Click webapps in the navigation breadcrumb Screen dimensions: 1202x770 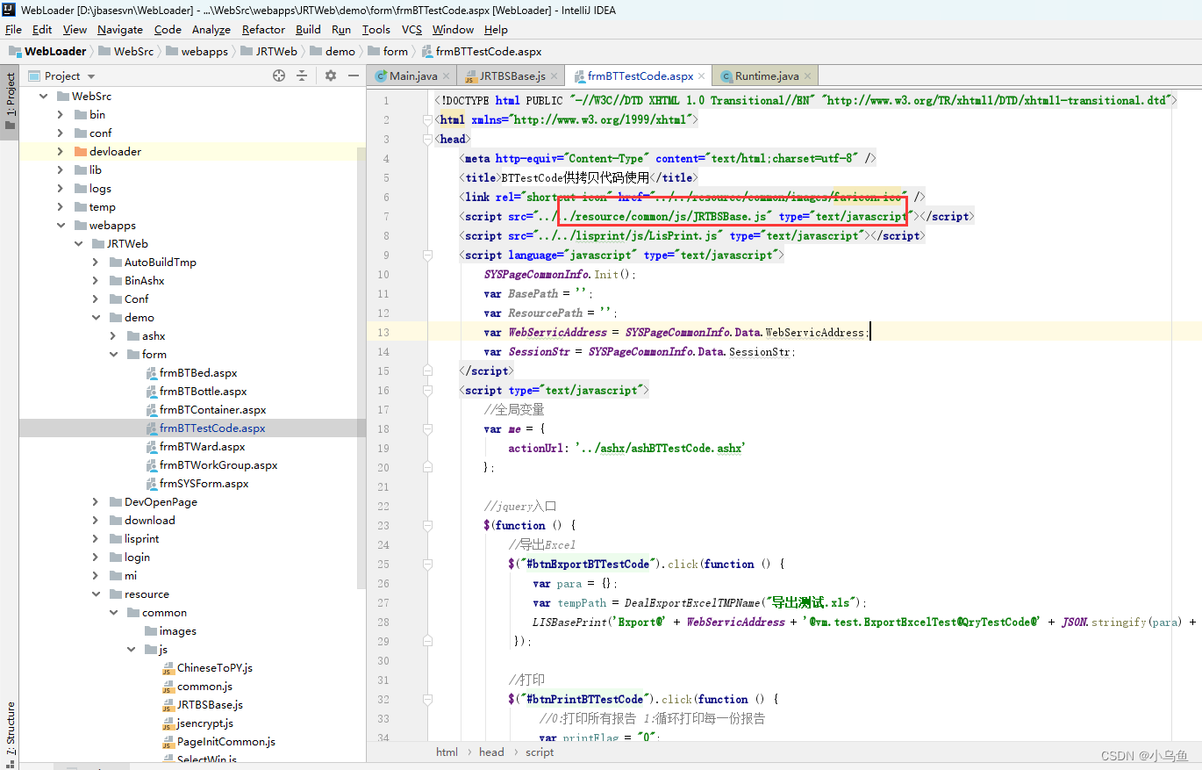(204, 51)
